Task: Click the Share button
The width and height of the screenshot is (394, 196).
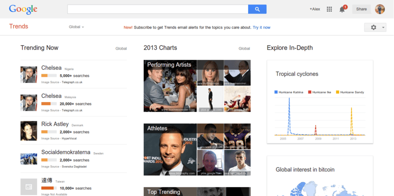Action: (361, 9)
